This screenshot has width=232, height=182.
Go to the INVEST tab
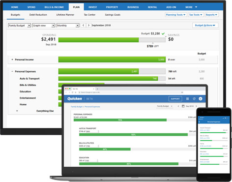pyautogui.click(x=92, y=7)
